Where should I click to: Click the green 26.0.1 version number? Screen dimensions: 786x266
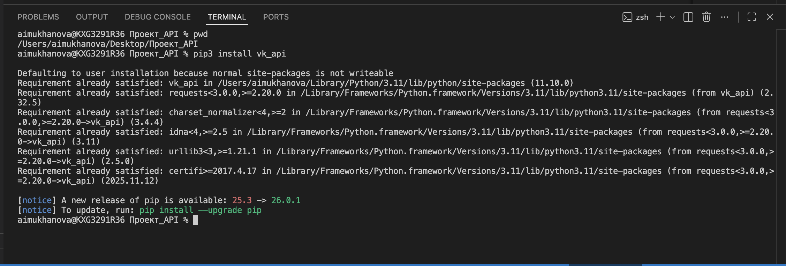[x=286, y=200]
